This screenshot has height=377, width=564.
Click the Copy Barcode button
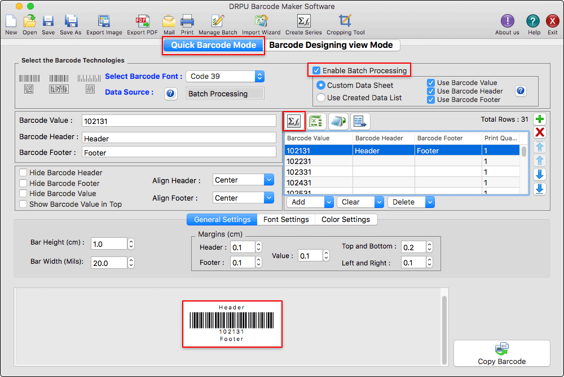click(x=501, y=353)
